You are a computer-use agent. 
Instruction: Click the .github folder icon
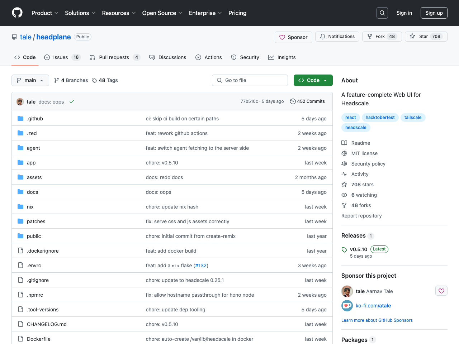click(x=20, y=118)
